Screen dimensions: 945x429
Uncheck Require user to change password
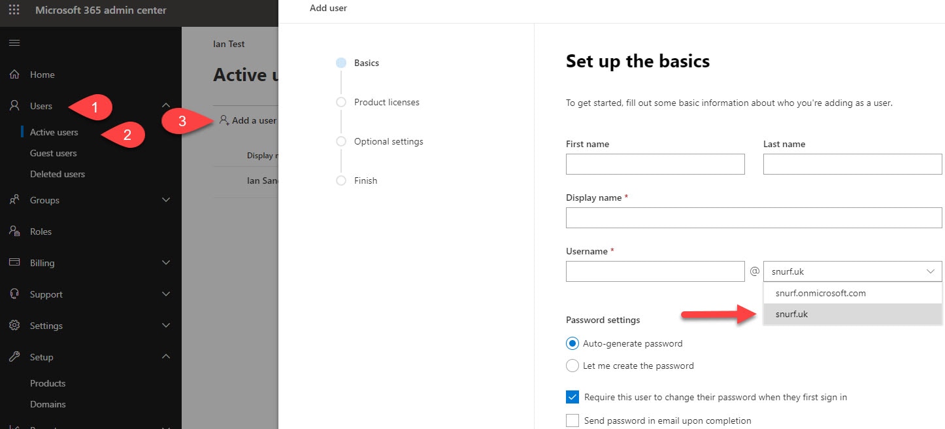click(572, 397)
